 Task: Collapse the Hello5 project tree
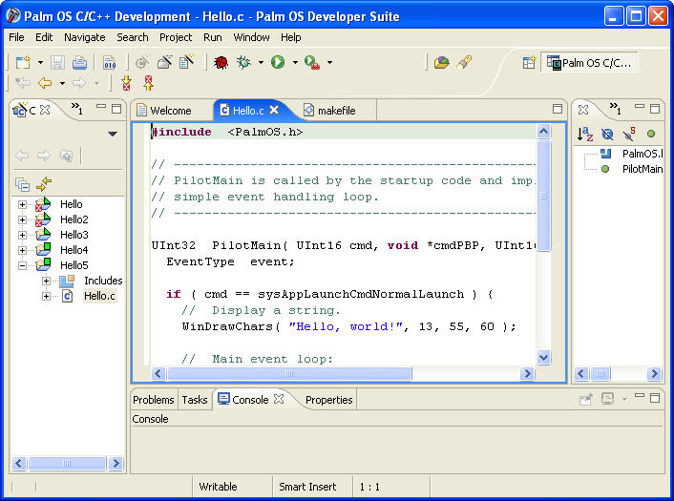[22, 265]
